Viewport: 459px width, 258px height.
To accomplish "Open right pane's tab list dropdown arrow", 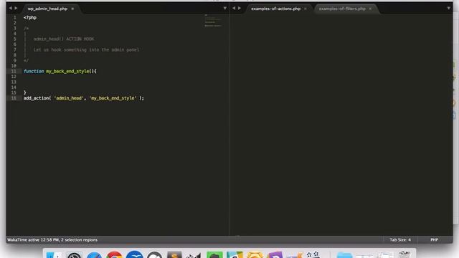I will pyautogui.click(x=448, y=8).
